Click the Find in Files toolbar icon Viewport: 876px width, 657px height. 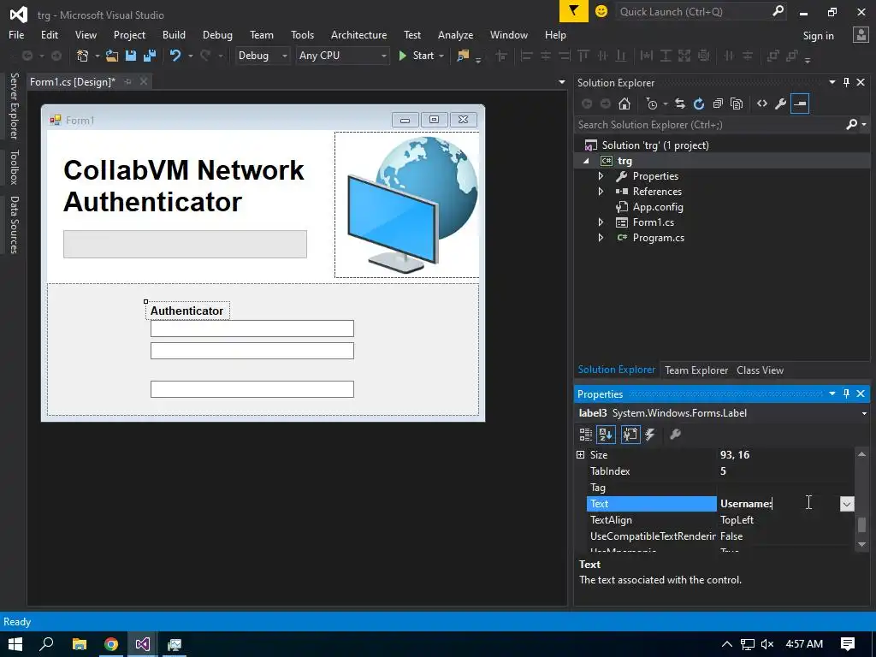coord(463,56)
